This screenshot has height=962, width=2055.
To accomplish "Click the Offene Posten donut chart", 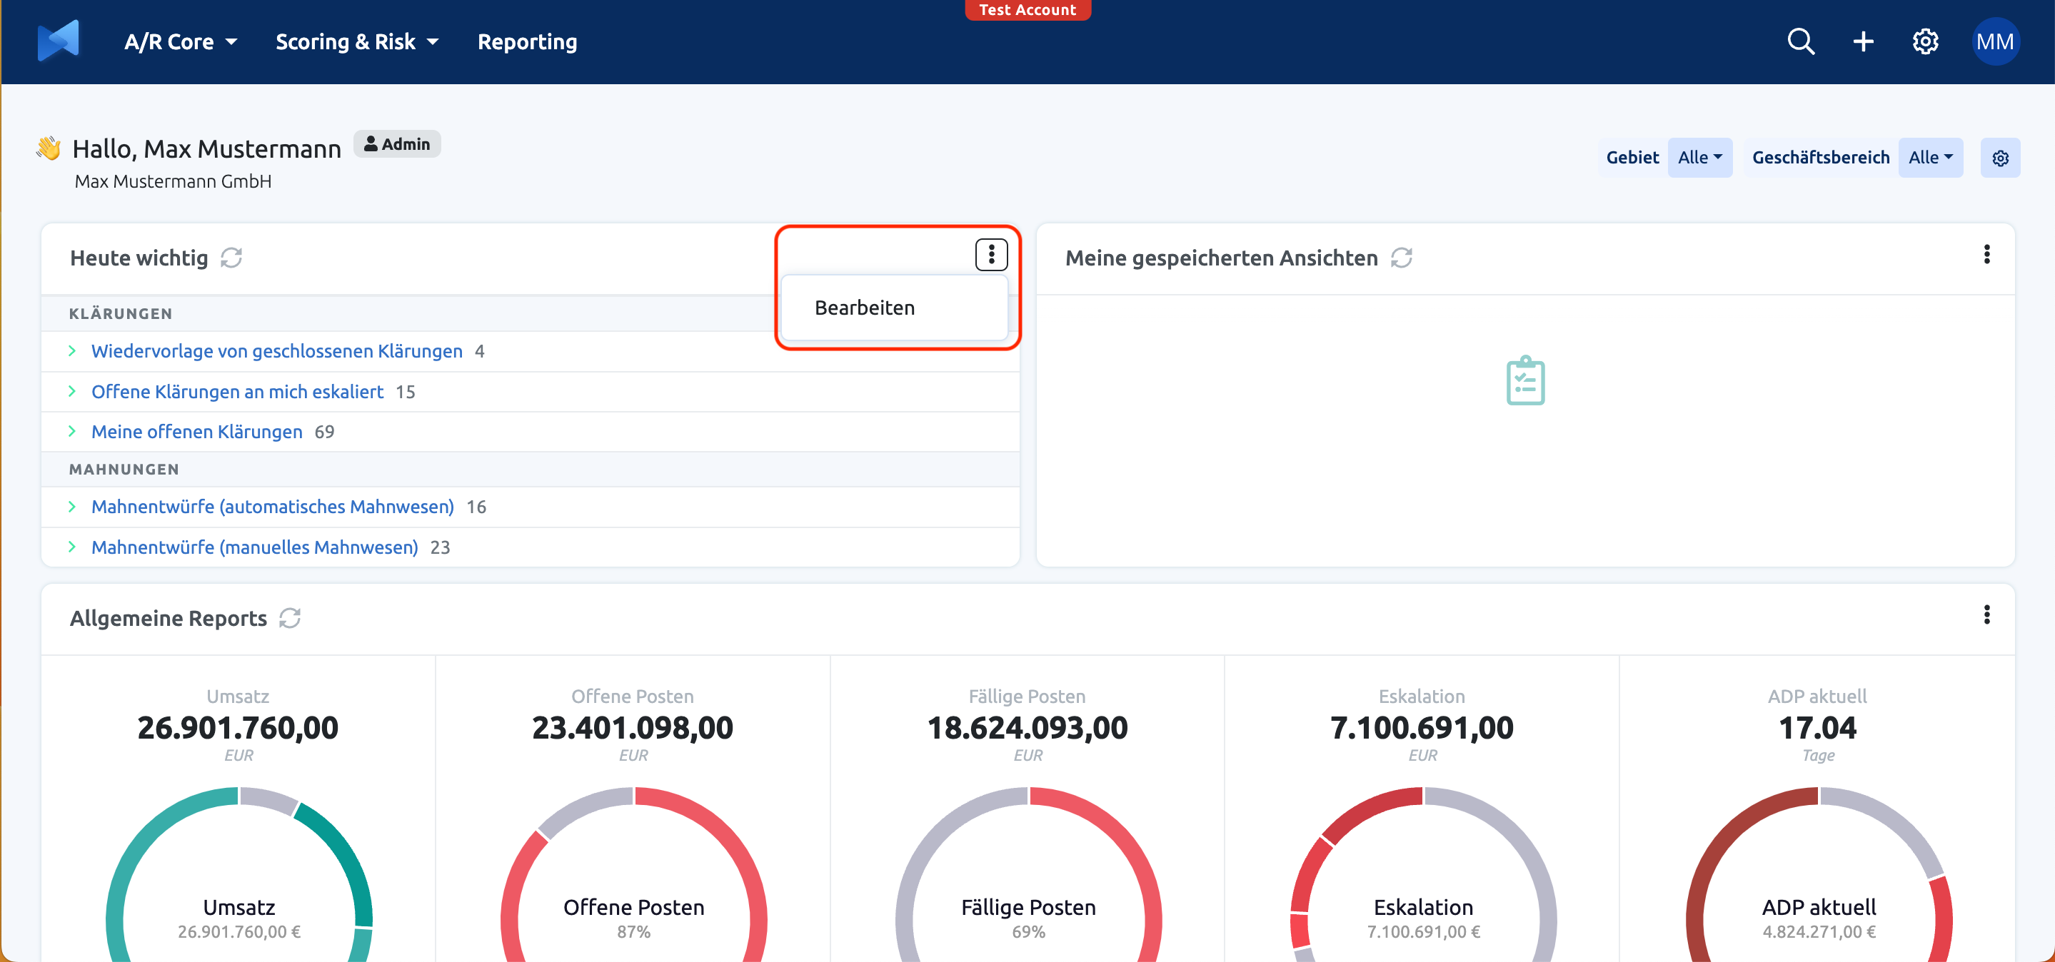I will 633,874.
